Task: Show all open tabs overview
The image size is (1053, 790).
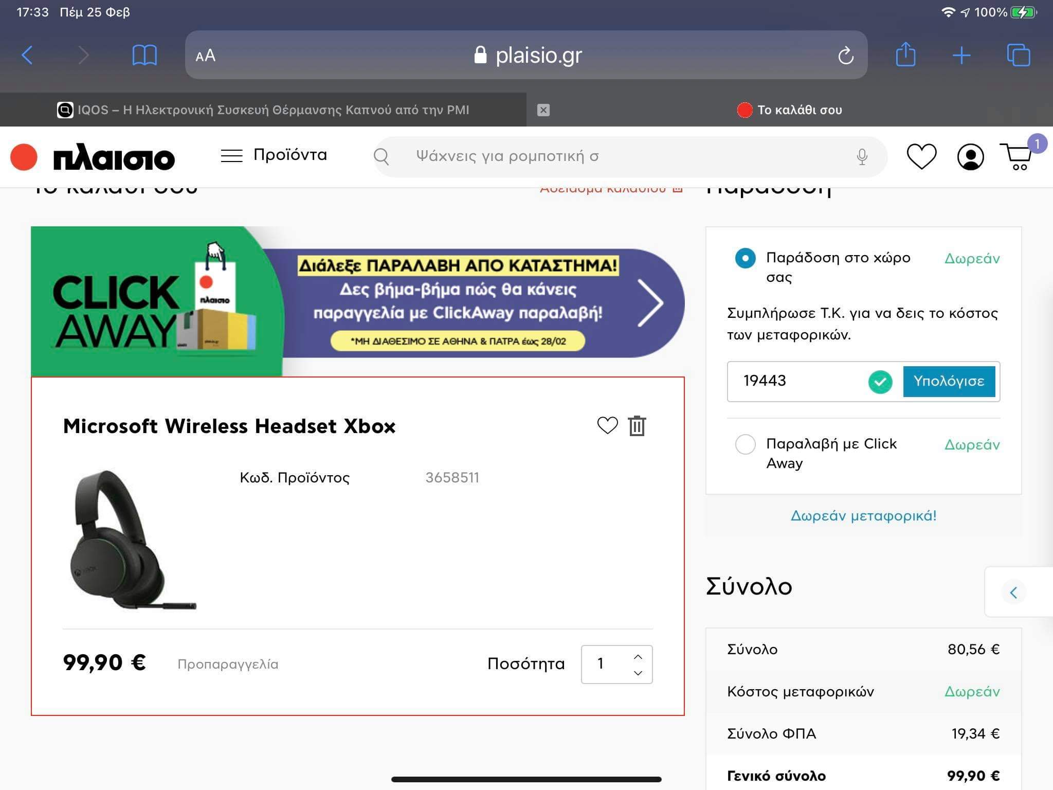Action: pos(1019,55)
